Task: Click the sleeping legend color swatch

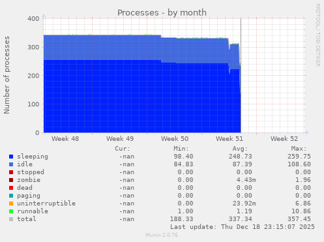Action: pos(11,157)
